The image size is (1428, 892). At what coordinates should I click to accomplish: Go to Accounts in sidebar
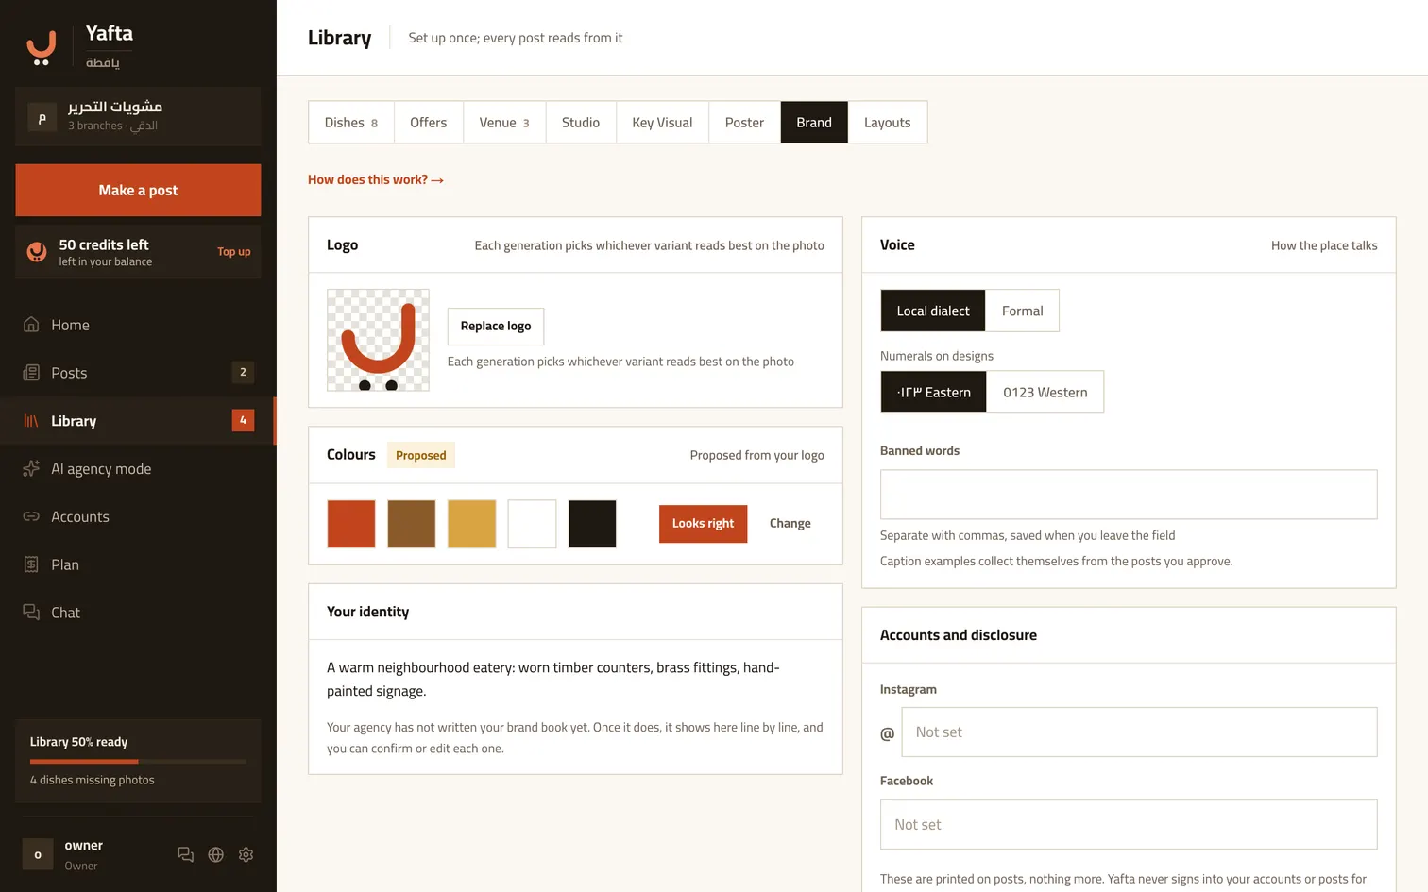[x=138, y=517]
